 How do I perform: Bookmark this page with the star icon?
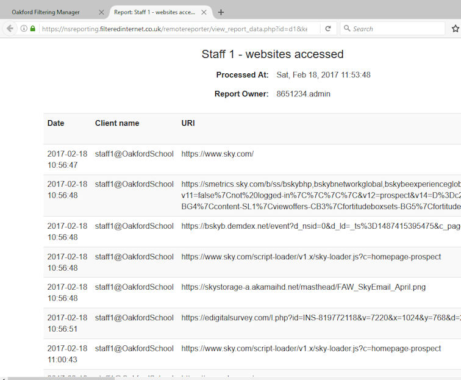(x=456, y=29)
